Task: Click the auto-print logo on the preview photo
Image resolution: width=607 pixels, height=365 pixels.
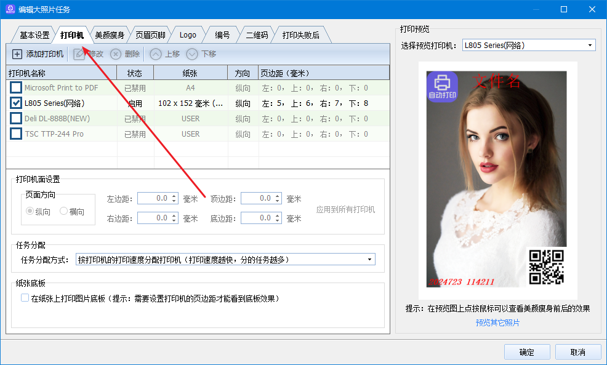Action: click(442, 87)
